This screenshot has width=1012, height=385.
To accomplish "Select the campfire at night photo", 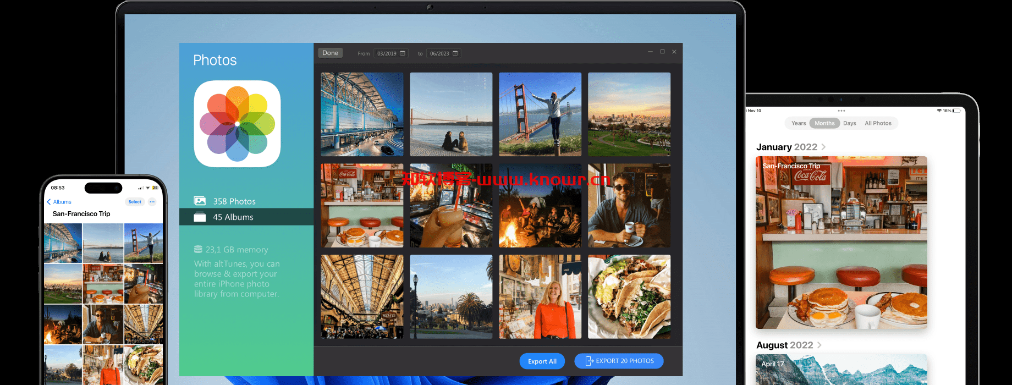I will pos(540,205).
